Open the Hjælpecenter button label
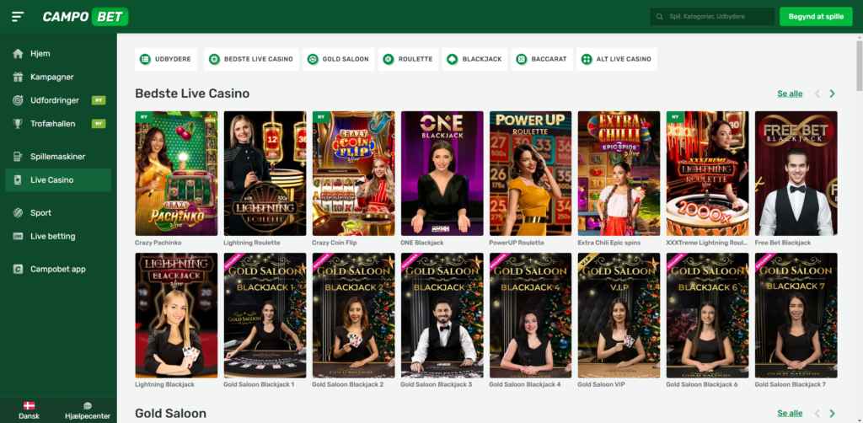 (x=88, y=416)
